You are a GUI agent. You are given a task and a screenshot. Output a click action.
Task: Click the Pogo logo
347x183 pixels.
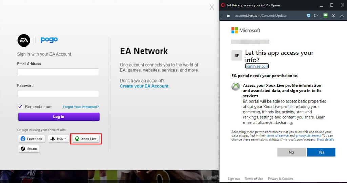tap(49, 40)
